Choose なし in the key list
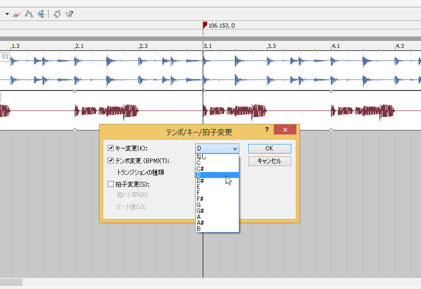This screenshot has height=289, width=421. tap(217, 157)
